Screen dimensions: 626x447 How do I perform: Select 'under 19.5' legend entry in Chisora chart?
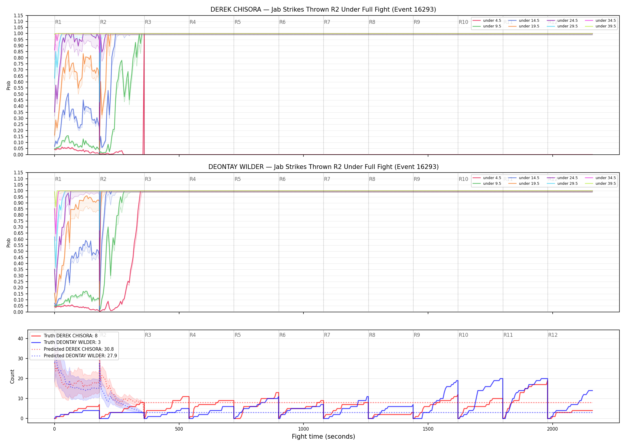(x=524, y=26)
